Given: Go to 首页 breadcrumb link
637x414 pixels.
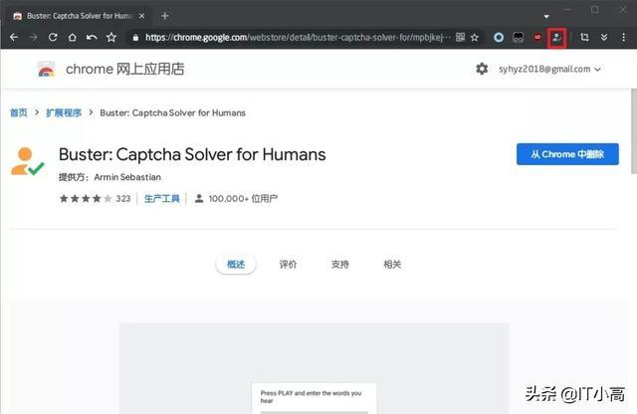Looking at the screenshot, I should tap(18, 112).
